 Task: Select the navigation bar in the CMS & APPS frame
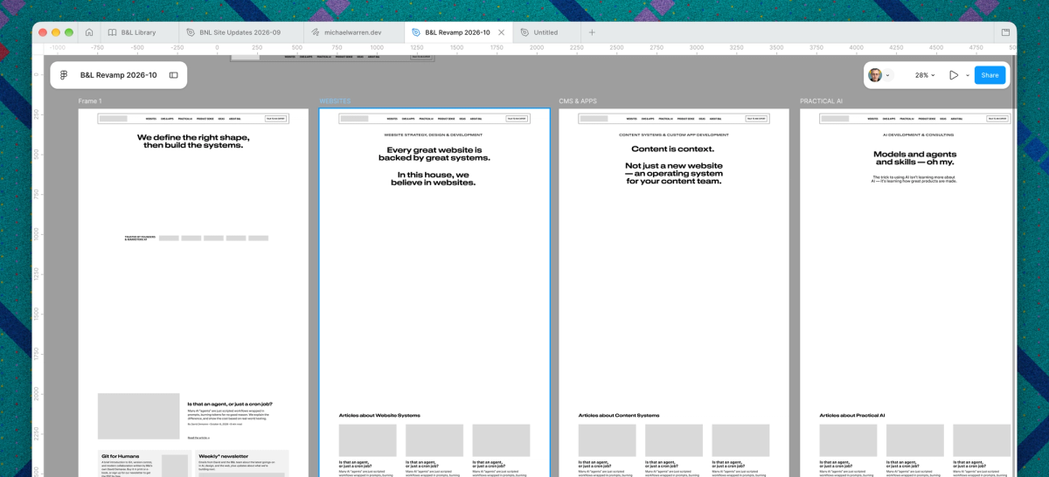[673, 118]
